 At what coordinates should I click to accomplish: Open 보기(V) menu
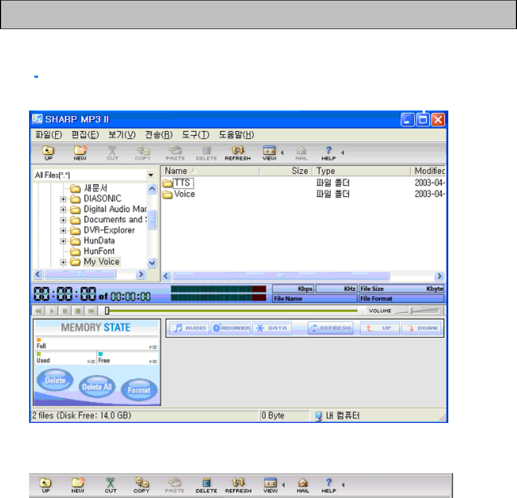click(x=122, y=135)
